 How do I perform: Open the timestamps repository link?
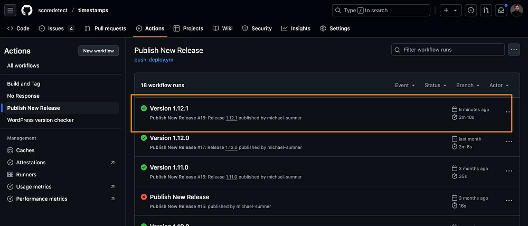(93, 10)
